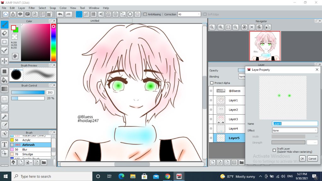Click the brush size slider showing 393

28,92
